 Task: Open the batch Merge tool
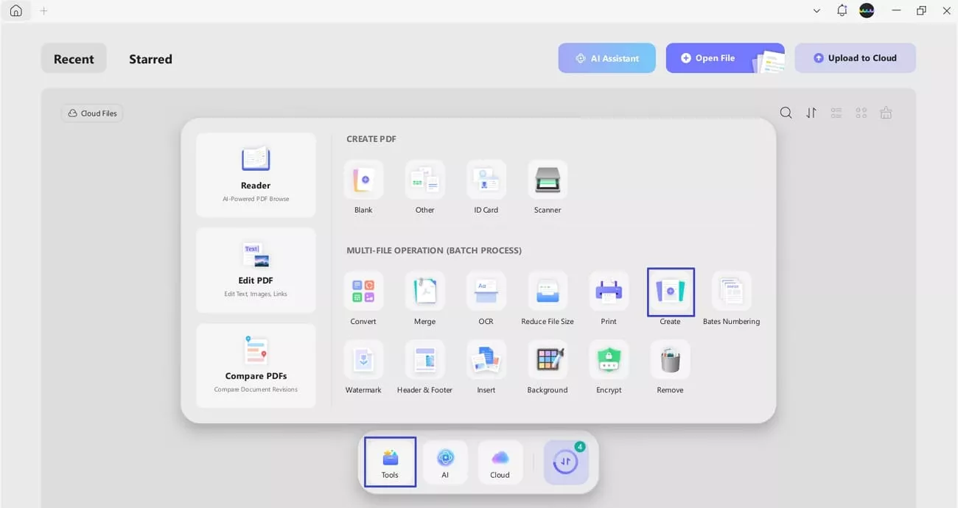[424, 291]
